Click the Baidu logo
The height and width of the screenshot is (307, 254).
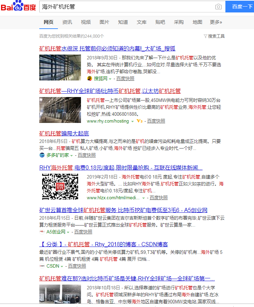pos(18,6)
